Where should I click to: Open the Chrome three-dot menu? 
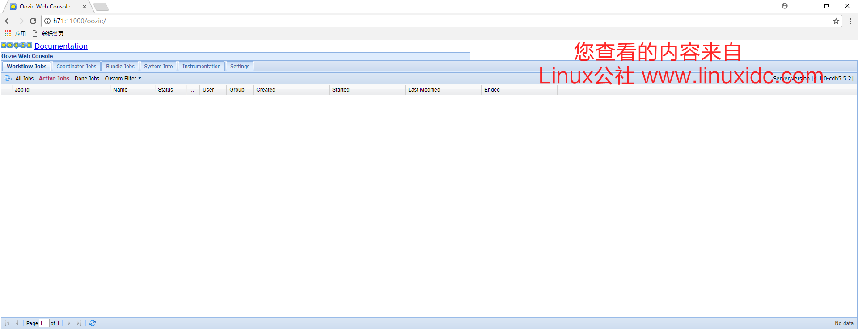[x=850, y=21]
